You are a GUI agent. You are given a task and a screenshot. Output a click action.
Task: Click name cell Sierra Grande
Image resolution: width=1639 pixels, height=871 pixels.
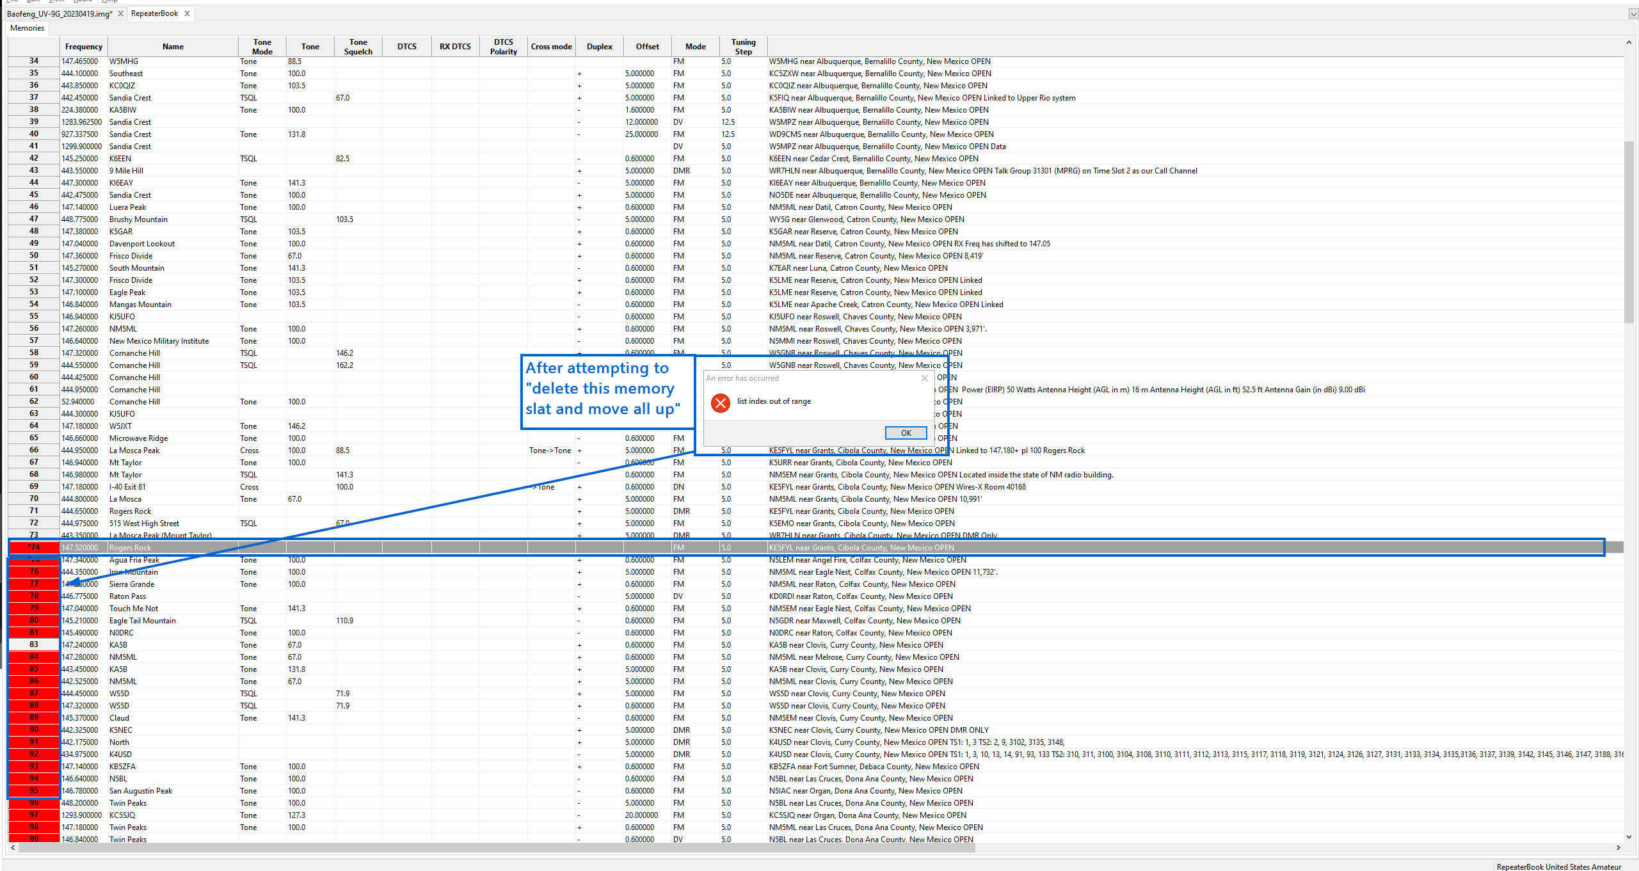pyautogui.click(x=173, y=584)
